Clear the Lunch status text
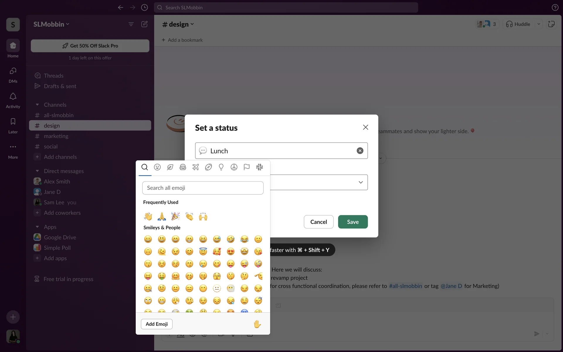 (360, 151)
